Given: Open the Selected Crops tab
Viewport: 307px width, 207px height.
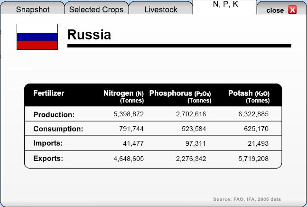Looking at the screenshot, I should pos(96,8).
